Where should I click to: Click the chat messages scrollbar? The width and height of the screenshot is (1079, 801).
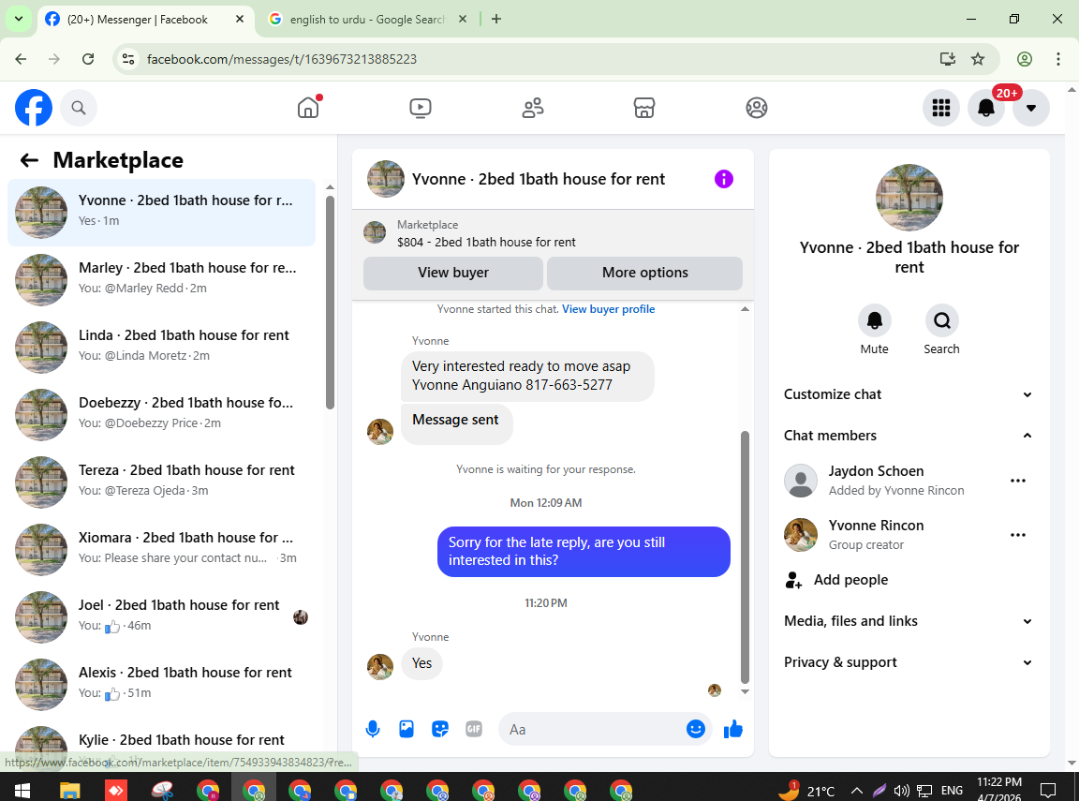click(745, 557)
